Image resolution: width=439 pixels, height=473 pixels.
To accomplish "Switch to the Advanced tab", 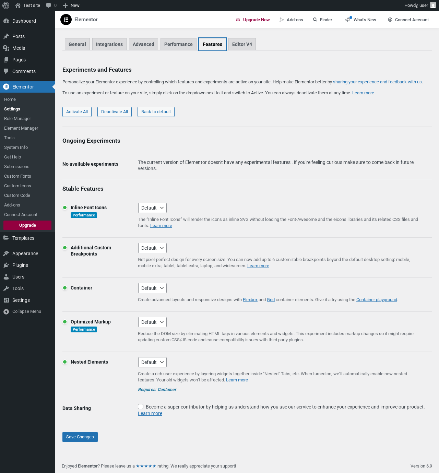I will click(x=143, y=44).
